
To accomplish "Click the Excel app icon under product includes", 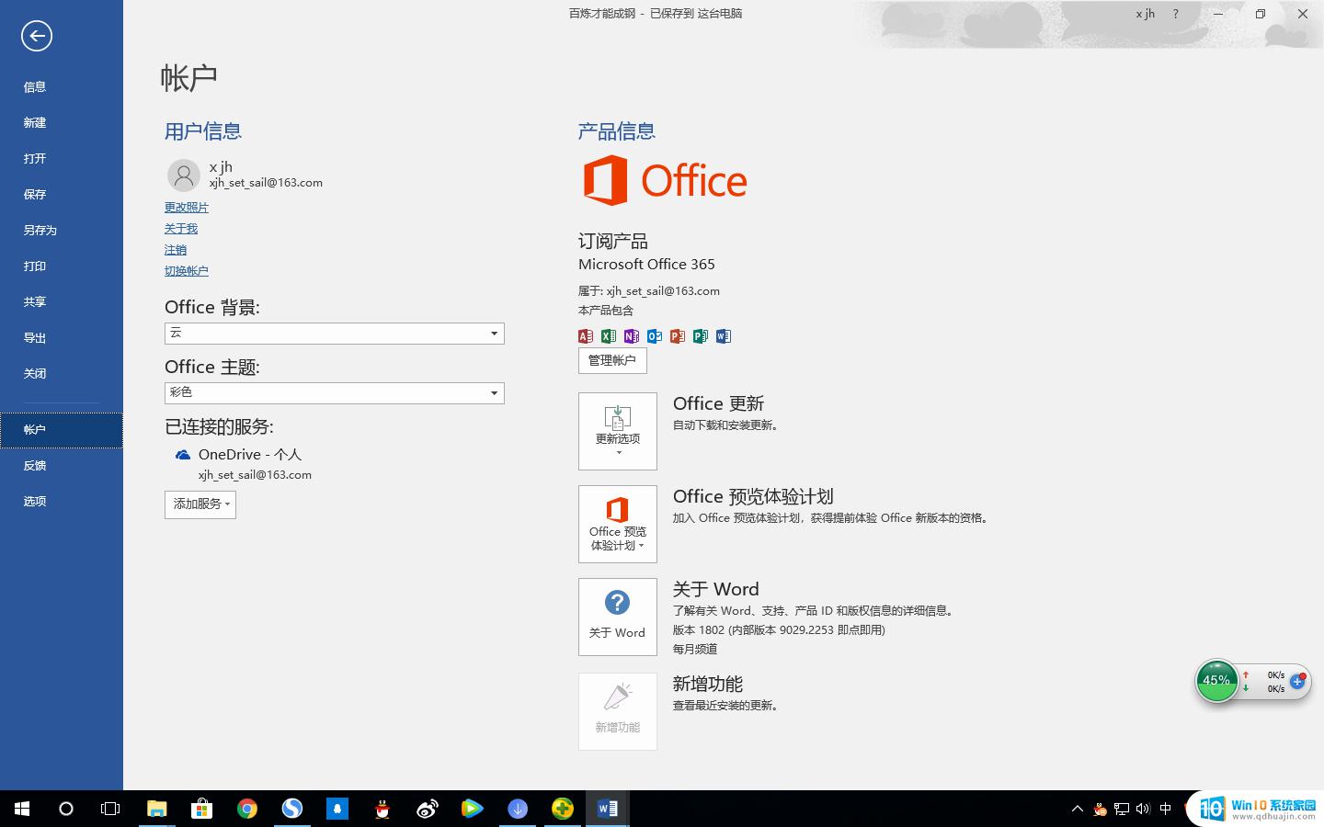I will 609,336.
